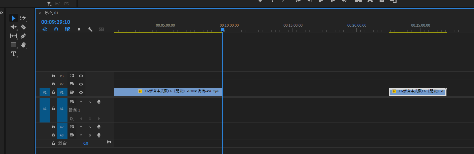The width and height of the screenshot is (474, 154).
Task: Toggle lock on the V2 track
Action: click(x=53, y=84)
